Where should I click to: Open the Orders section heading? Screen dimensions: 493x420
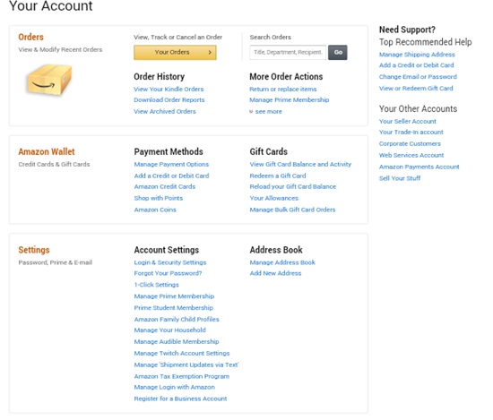click(x=30, y=37)
